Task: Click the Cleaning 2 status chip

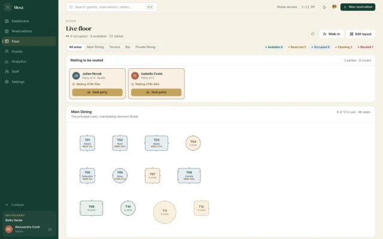Action: pos(344,47)
